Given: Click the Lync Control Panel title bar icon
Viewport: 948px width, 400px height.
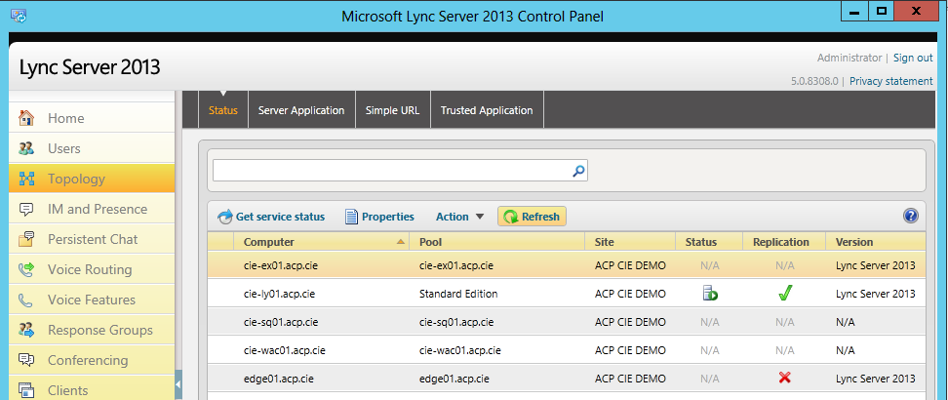Looking at the screenshot, I should point(19,16).
